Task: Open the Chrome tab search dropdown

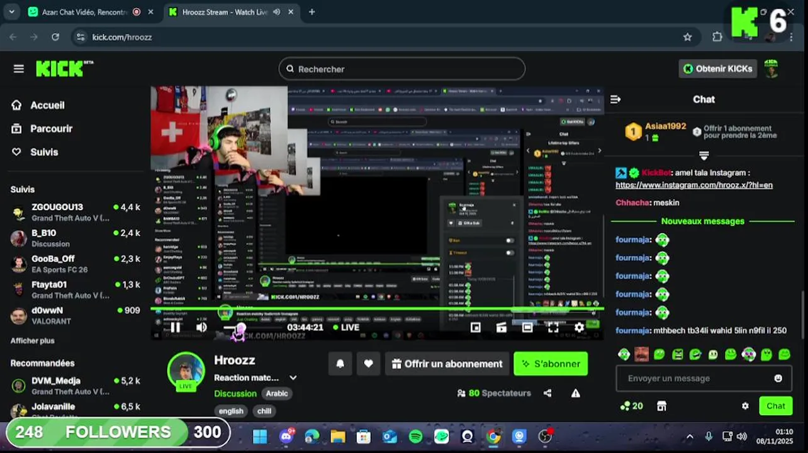Action: tap(11, 12)
